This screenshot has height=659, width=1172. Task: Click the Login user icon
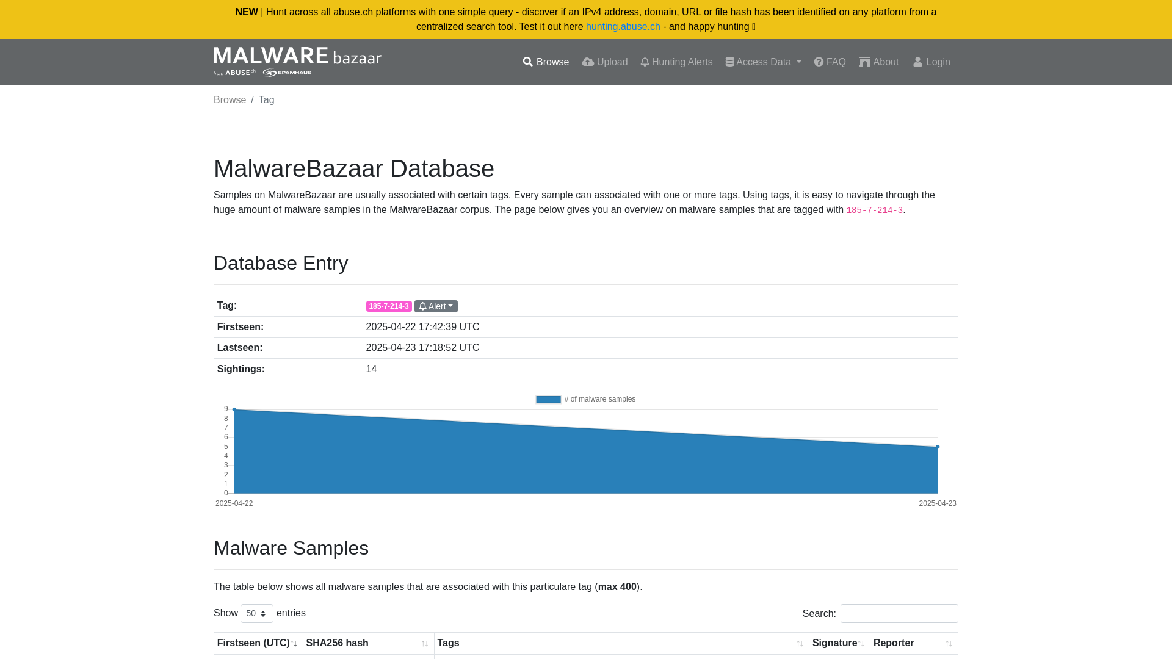coord(917,62)
